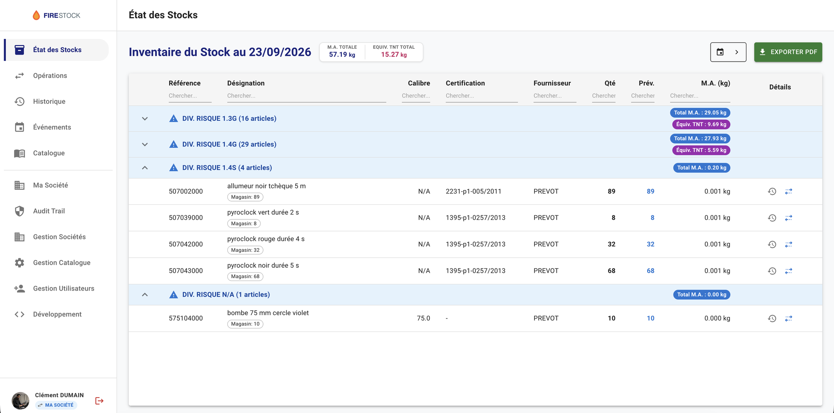Open history icon for allumeur noir tchèque row
This screenshot has height=413, width=834.
point(772,192)
